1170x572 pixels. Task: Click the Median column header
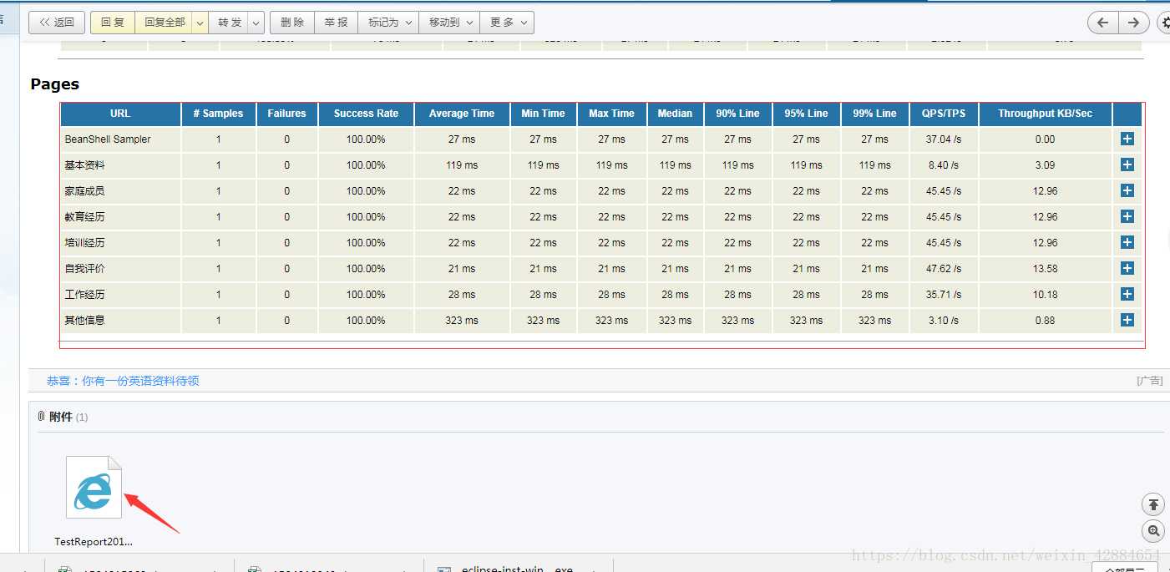(x=675, y=114)
